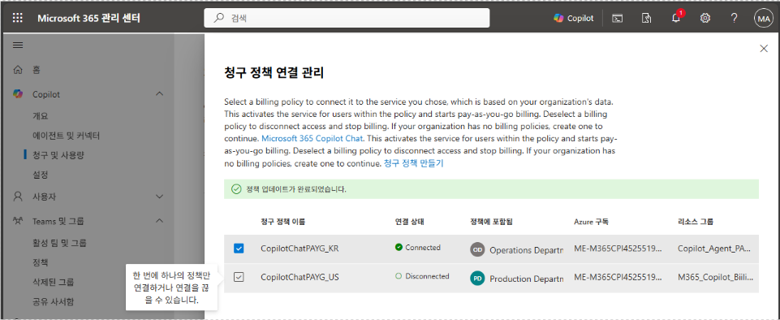This screenshot has width=780, height=320.
Task: Collapse the Teams 및 그룹 section chevron
Action: click(x=160, y=220)
